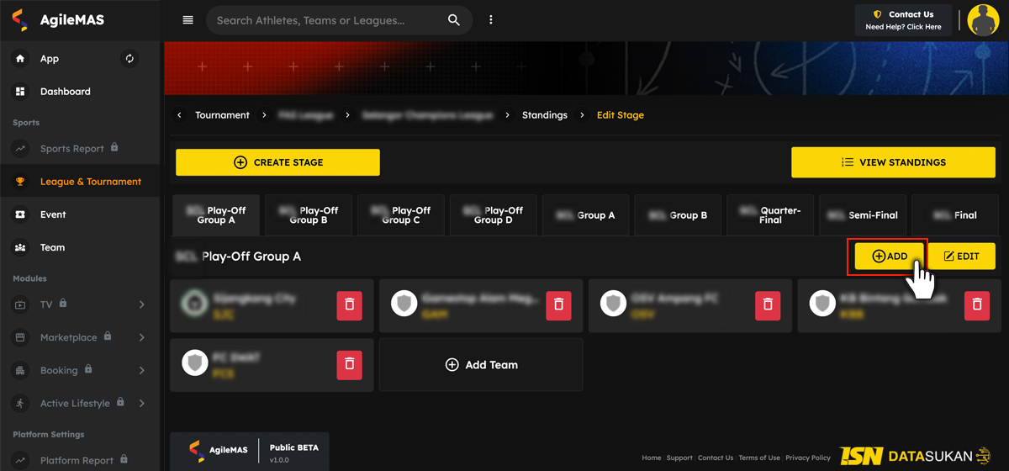Click the AgileMAS logo in sidebar
The width and height of the screenshot is (1009, 471).
point(59,20)
